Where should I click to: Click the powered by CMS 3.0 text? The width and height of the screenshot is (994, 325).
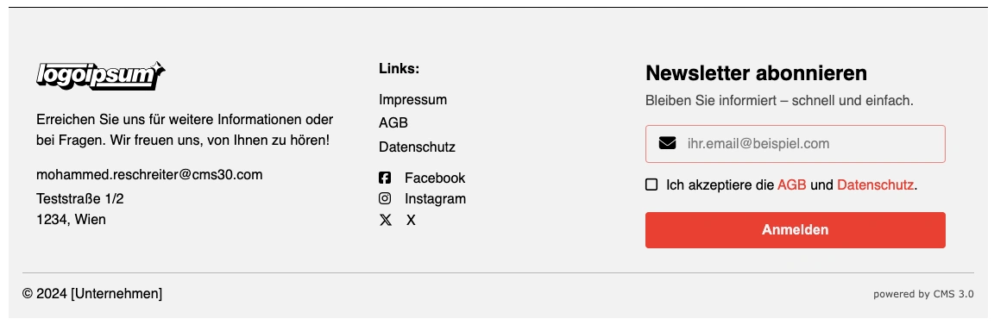(x=923, y=294)
